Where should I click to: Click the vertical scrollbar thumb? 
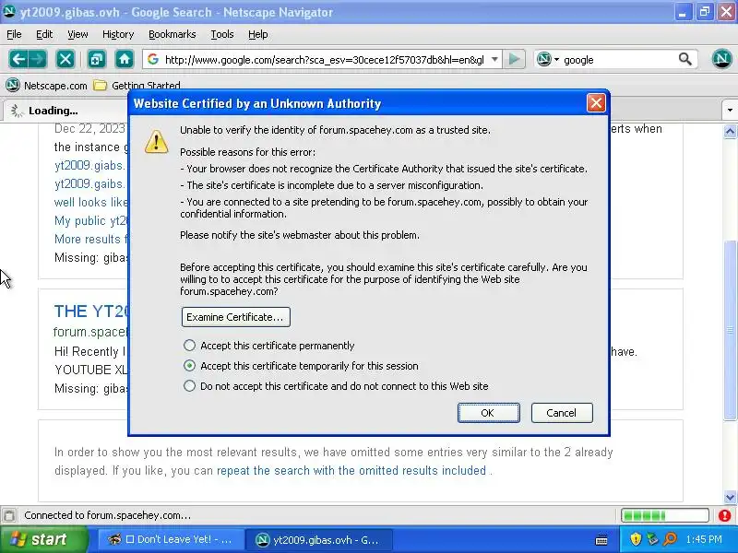[730, 330]
